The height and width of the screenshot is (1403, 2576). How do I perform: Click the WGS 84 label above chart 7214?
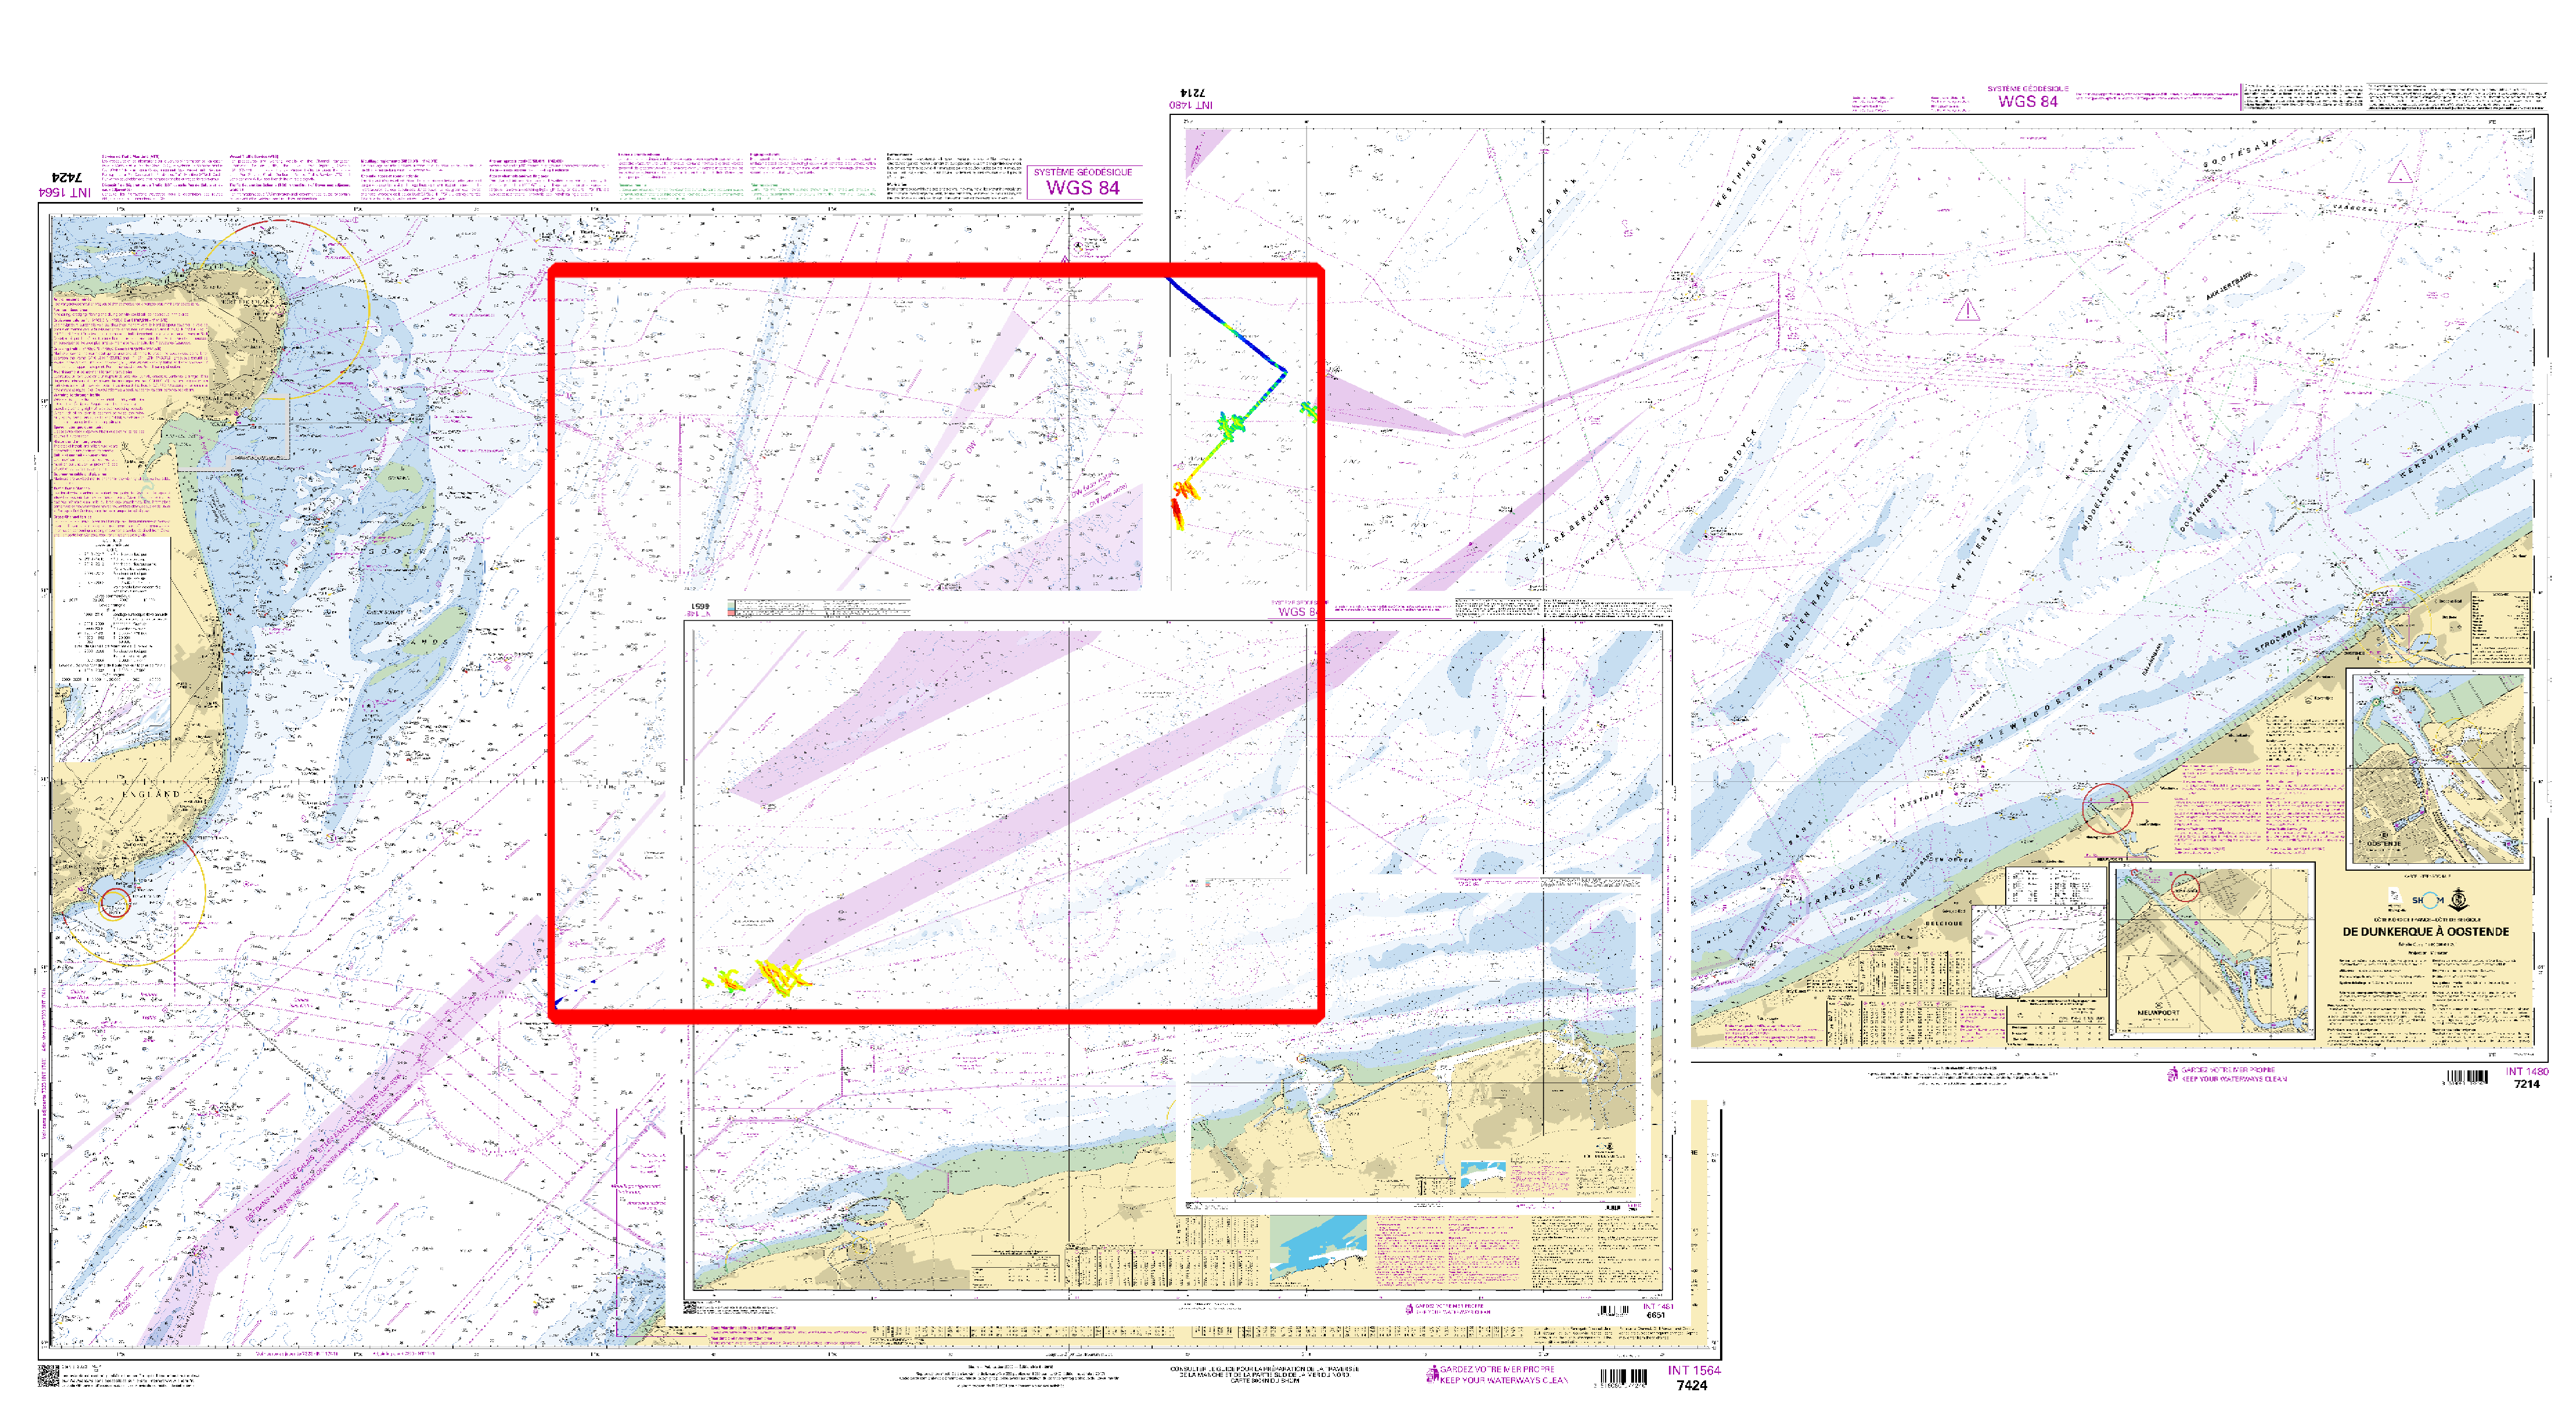pyautogui.click(x=2027, y=101)
